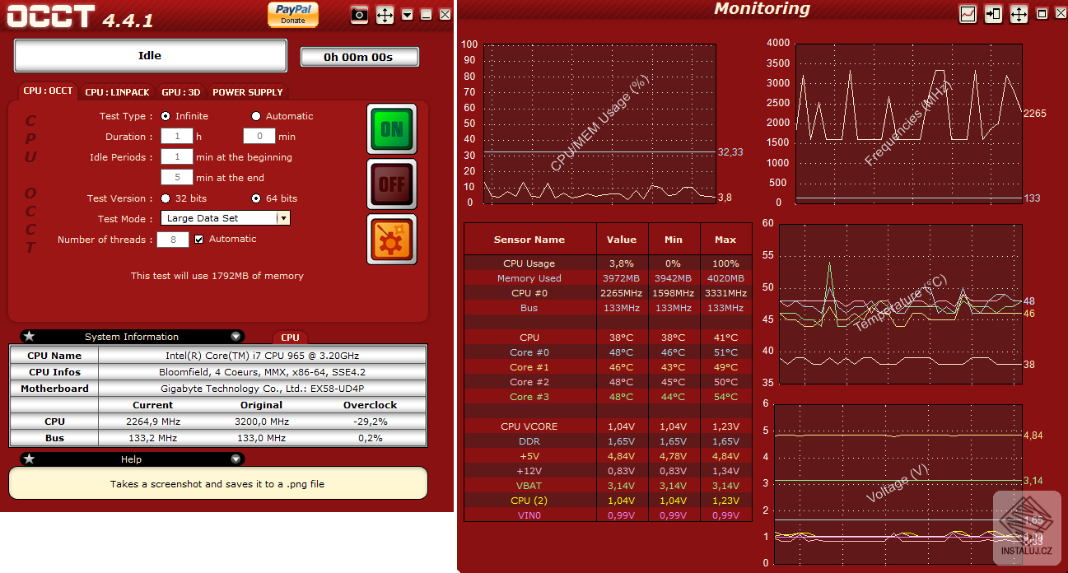Click the VIN0 sensor name

click(529, 515)
